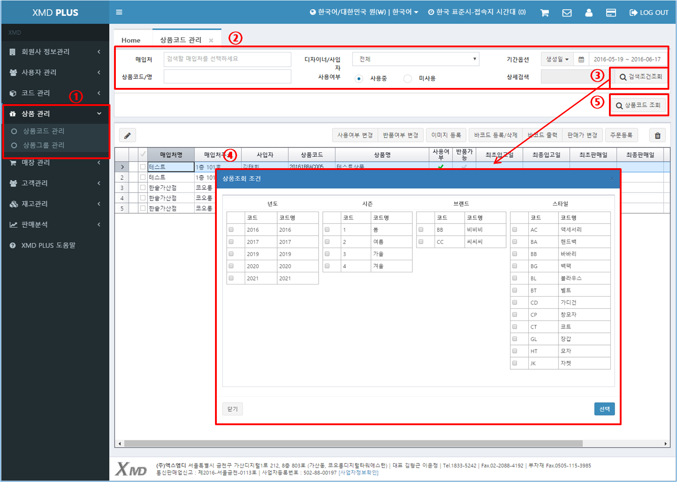Check brand 비비비 checkbox
Viewport: 677px width, 482px height.
421,230
